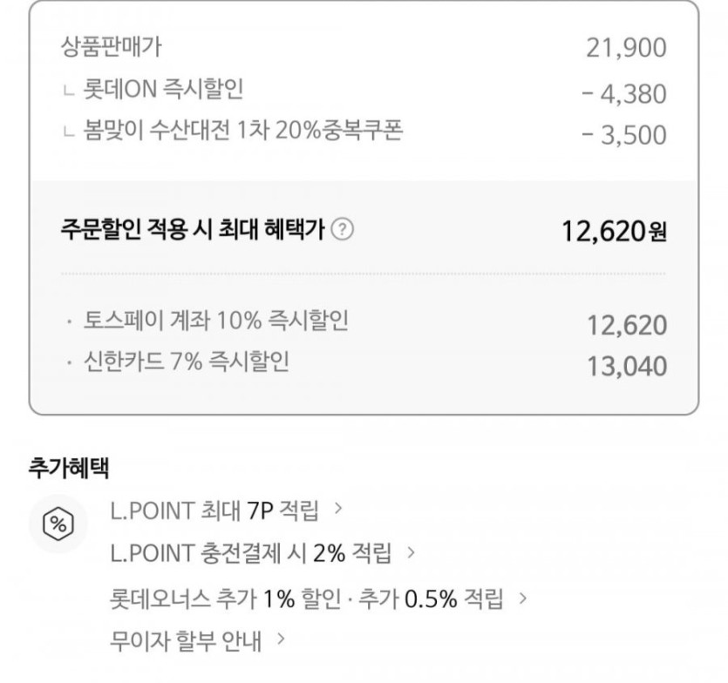This screenshot has width=728, height=683.
Task: Click the 21,900 product price
Action: pyautogui.click(x=626, y=49)
